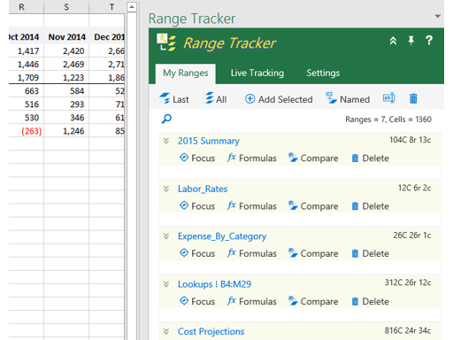
Task: Click the search magnifier icon
Action: click(x=166, y=120)
